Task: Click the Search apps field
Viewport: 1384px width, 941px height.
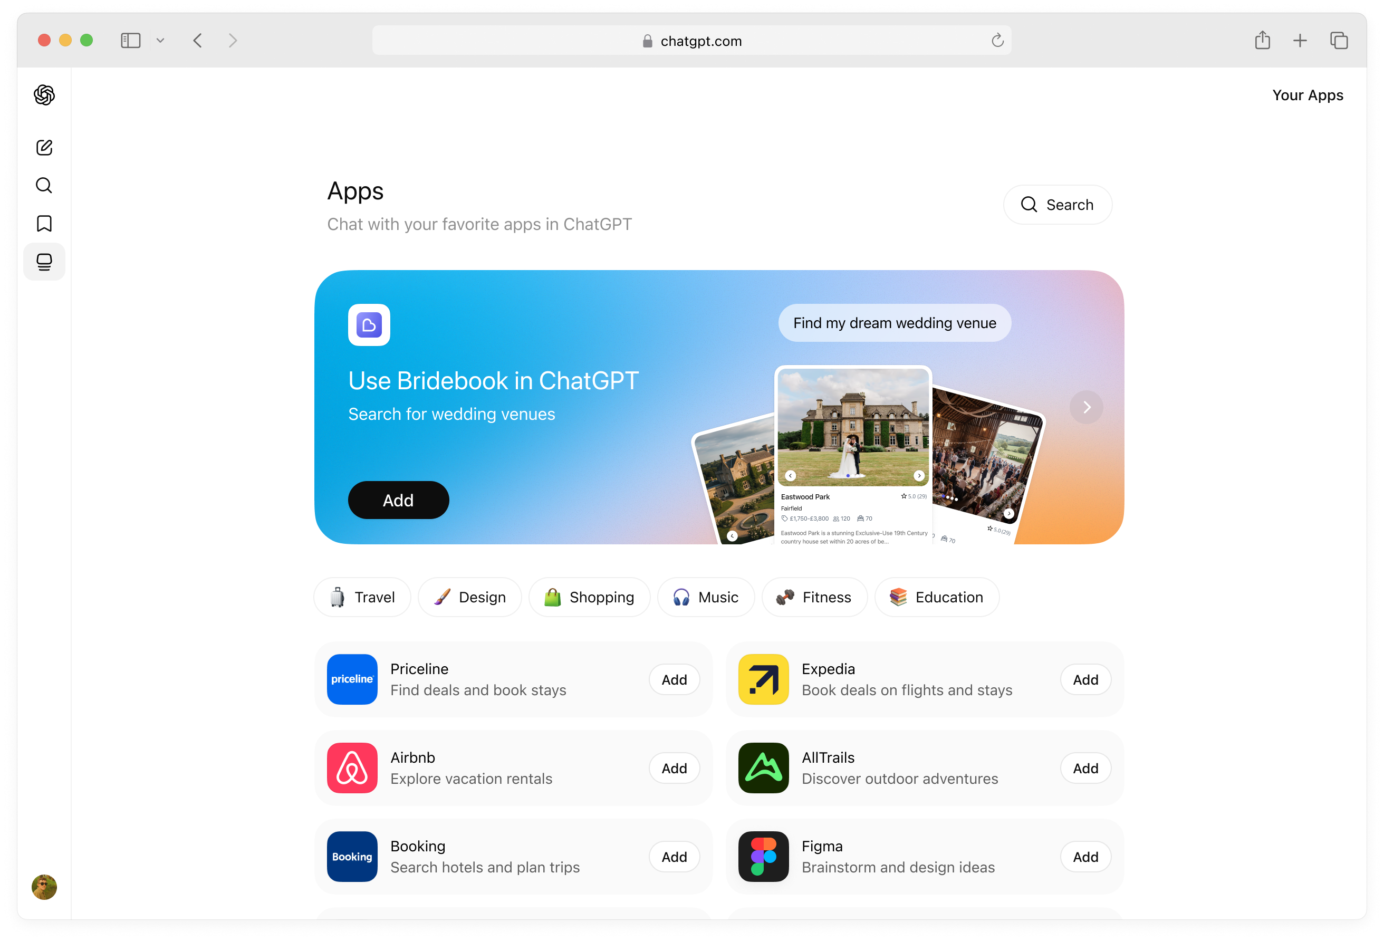Action: [x=1057, y=204]
